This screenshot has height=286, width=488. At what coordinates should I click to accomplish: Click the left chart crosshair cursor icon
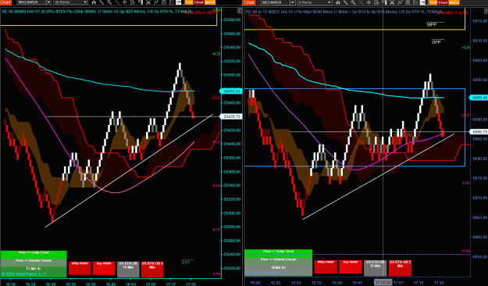point(125,2)
